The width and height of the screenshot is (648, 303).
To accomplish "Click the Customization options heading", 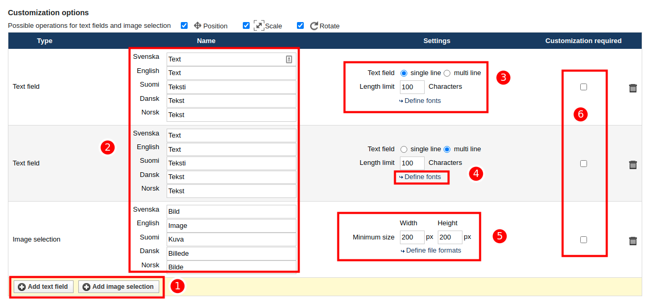I will [x=48, y=13].
